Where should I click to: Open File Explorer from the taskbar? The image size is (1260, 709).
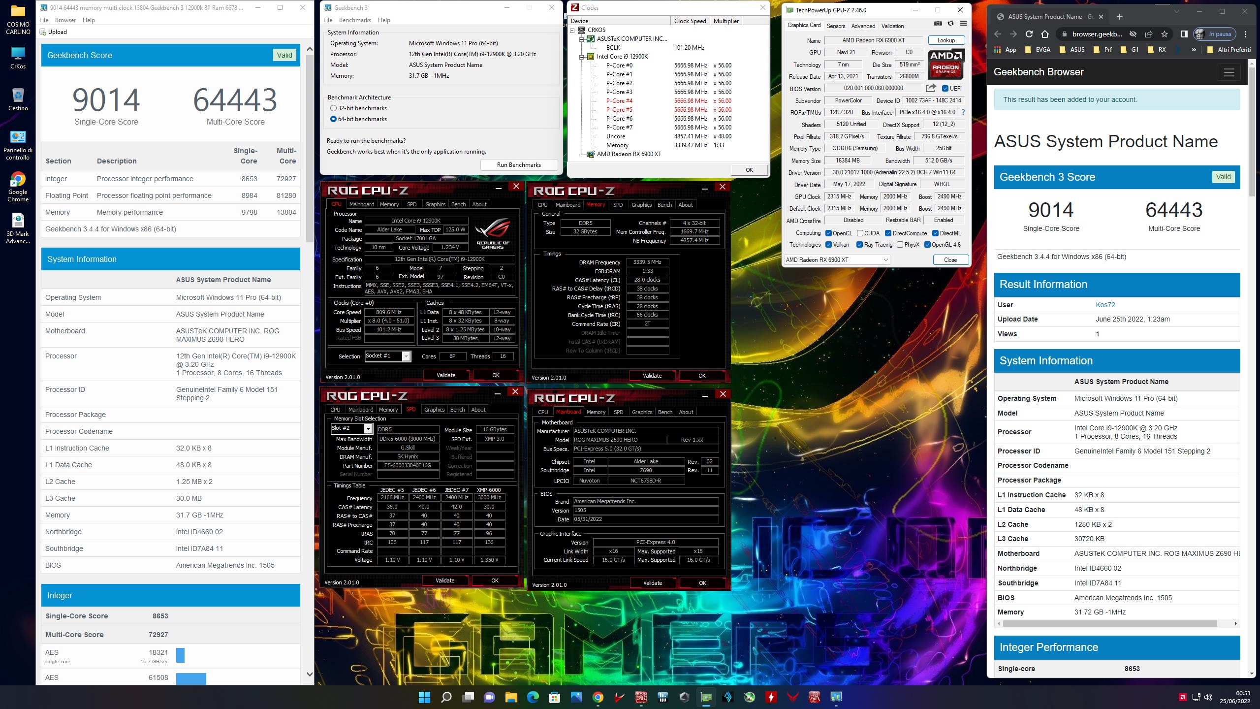tap(511, 697)
